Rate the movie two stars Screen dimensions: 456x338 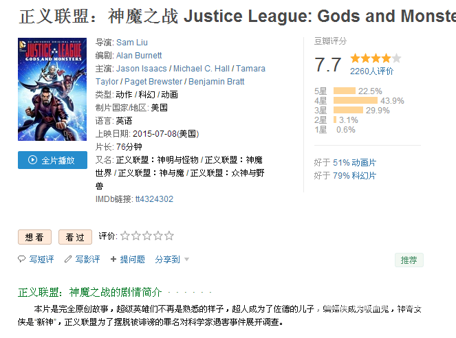(136, 236)
